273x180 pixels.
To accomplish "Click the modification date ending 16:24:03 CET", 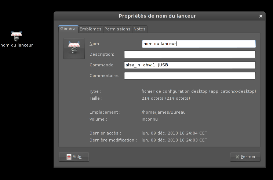I will pyautogui.click(x=174, y=140).
